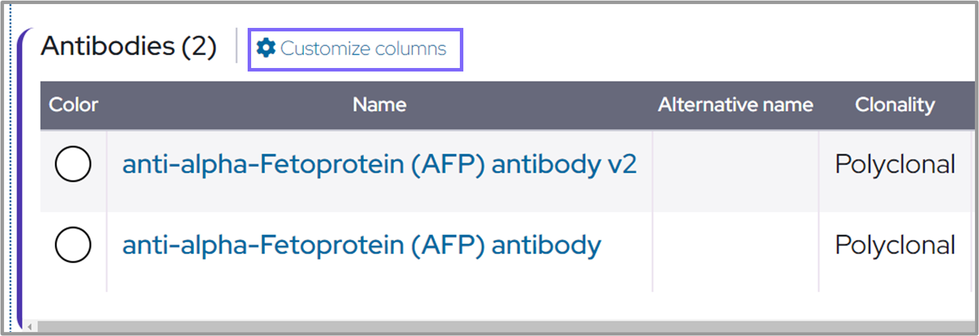The height and width of the screenshot is (336, 979).
Task: Open the Customize columns link
Action: tap(363, 49)
